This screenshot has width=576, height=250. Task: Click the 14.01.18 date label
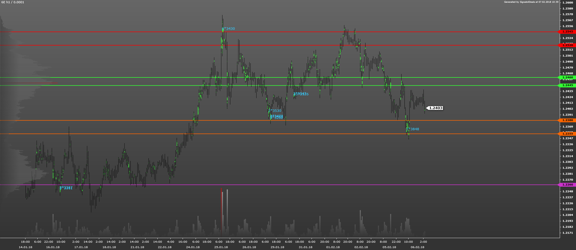coord(25,247)
